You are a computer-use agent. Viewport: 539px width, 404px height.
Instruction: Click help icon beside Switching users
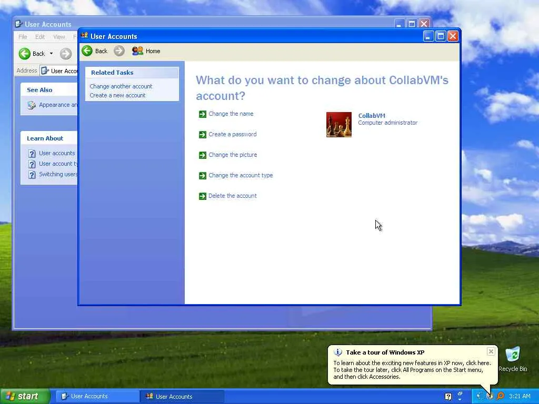click(x=32, y=175)
